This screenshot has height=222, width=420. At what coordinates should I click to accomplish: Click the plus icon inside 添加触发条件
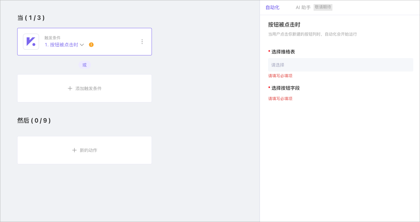70,88
